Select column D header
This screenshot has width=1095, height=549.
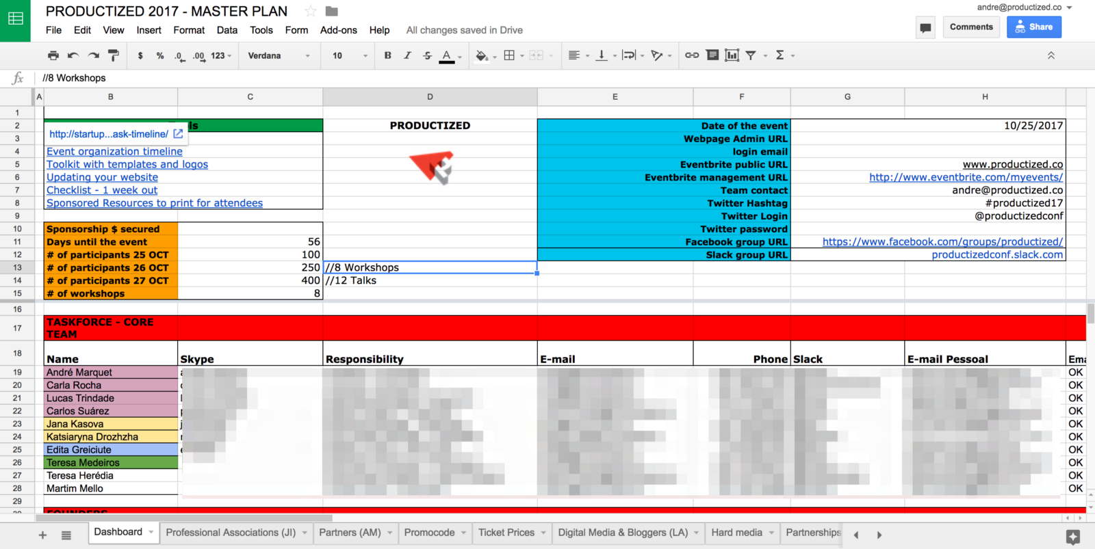tap(430, 97)
